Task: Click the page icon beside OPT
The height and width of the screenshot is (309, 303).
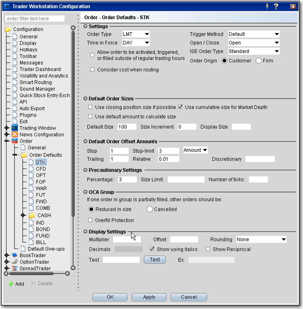Action: point(31,175)
